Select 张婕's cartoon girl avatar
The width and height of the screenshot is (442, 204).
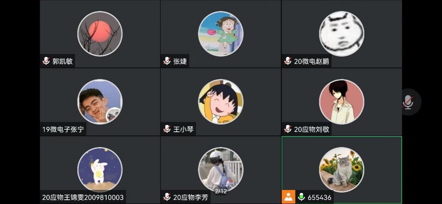[221, 34]
